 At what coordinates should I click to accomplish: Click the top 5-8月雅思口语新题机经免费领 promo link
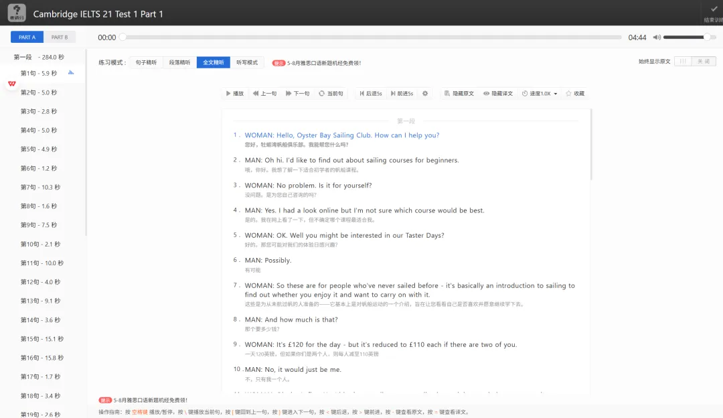pos(324,63)
